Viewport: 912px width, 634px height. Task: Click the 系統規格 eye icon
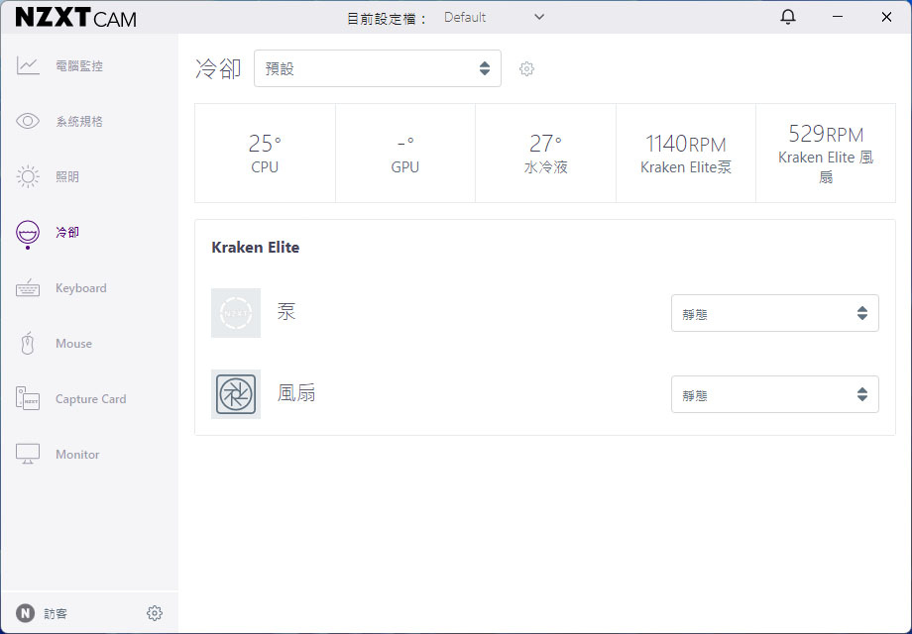tap(28, 121)
